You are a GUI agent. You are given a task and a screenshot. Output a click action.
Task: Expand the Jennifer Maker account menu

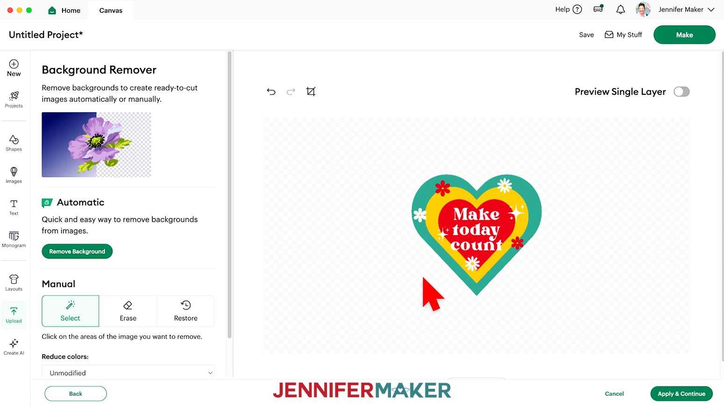[711, 9]
